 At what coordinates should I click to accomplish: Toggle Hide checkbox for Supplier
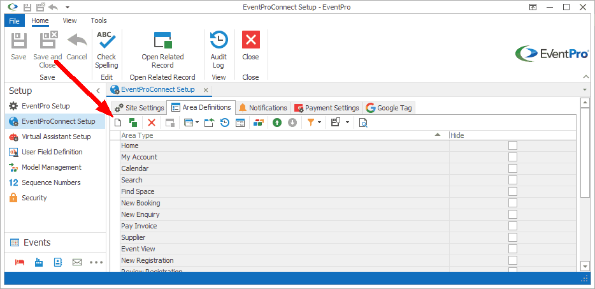point(513,237)
